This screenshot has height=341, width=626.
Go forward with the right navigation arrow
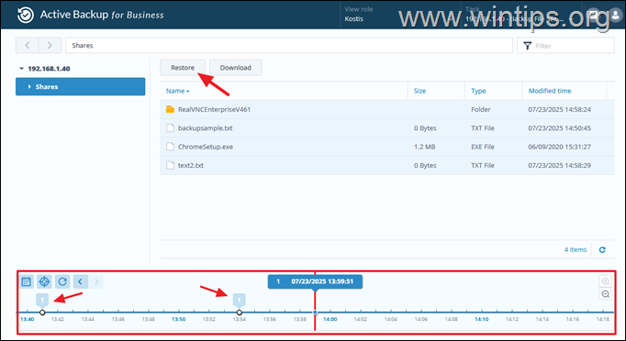[50, 46]
